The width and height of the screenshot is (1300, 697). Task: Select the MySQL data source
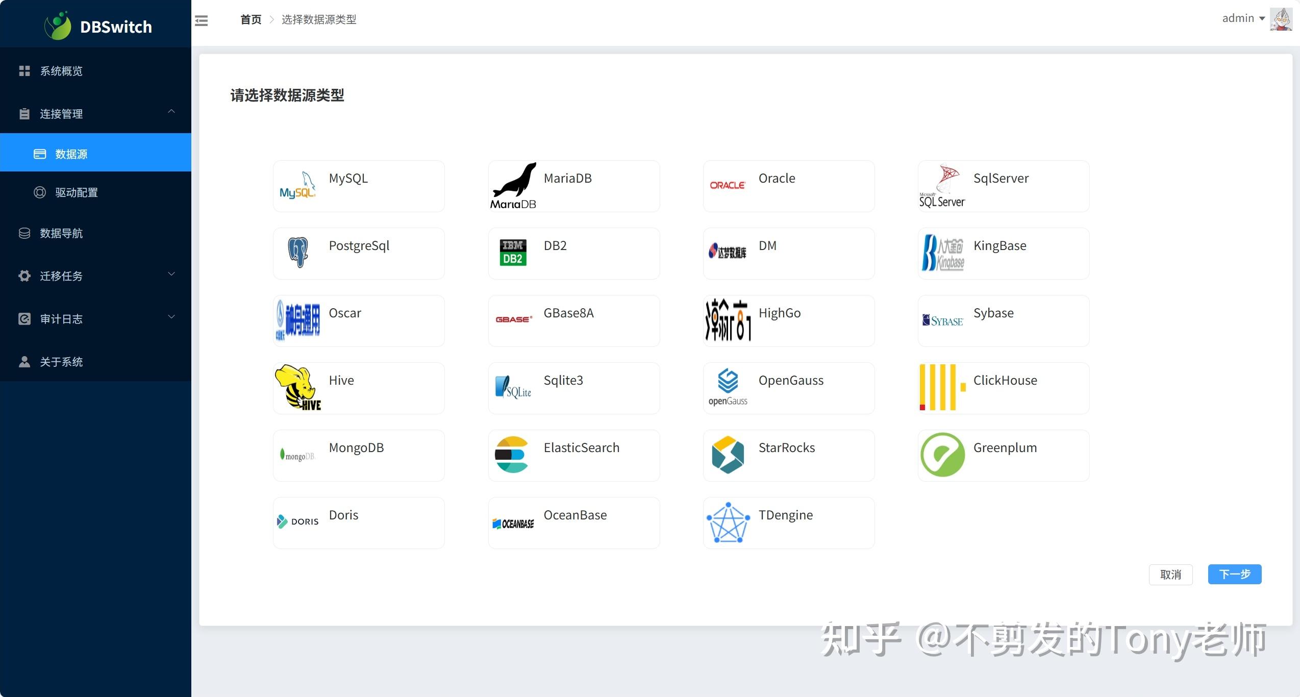coord(359,186)
